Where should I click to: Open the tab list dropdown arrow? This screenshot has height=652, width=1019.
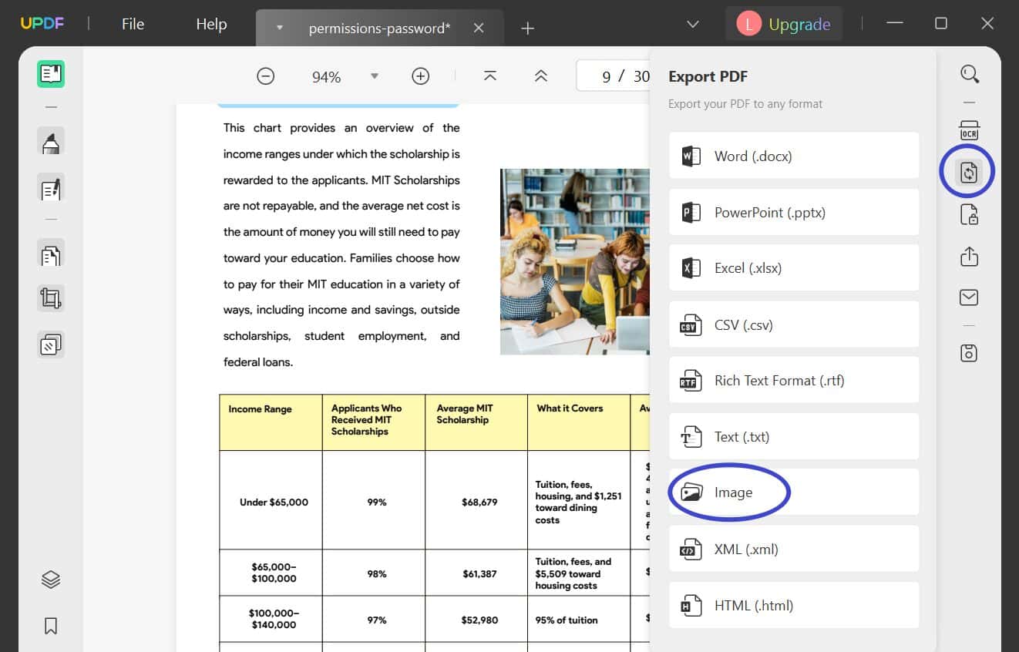[280, 28]
